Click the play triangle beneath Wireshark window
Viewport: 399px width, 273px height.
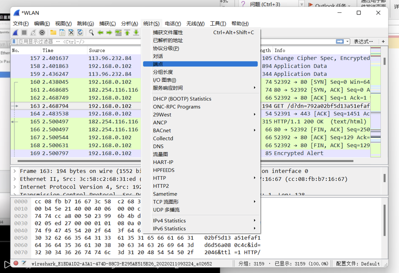(x=7, y=264)
